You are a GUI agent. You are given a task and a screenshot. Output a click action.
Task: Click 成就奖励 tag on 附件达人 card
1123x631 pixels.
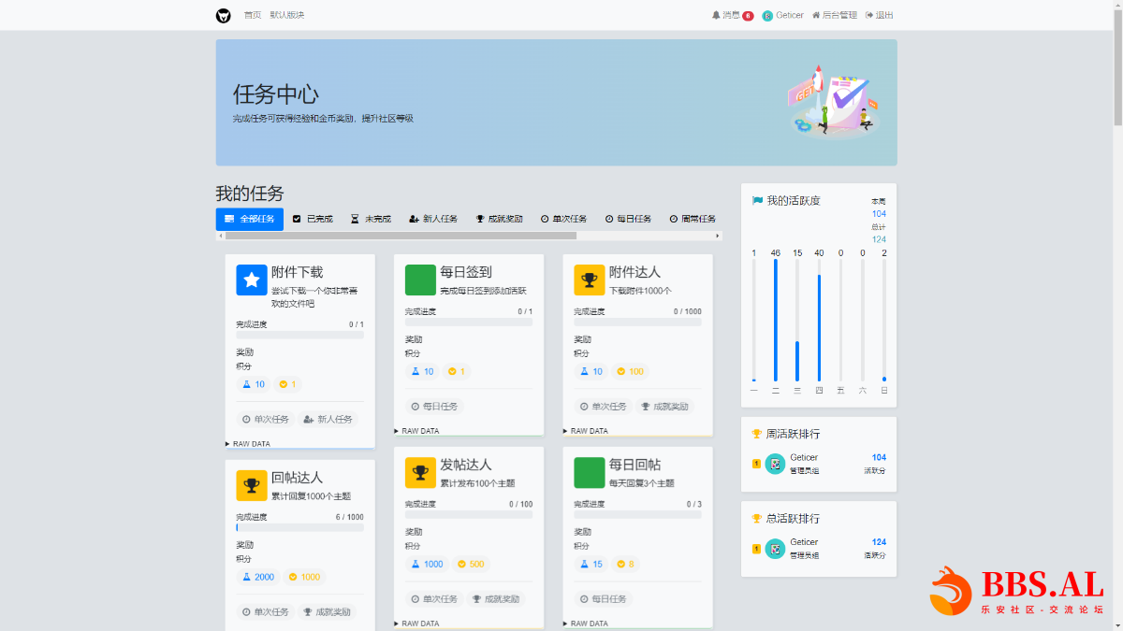(666, 407)
